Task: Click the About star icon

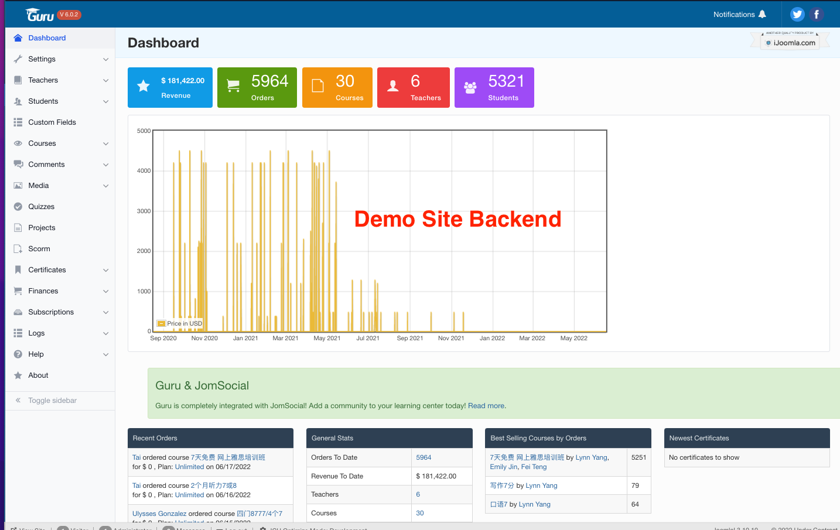Action: click(x=18, y=375)
